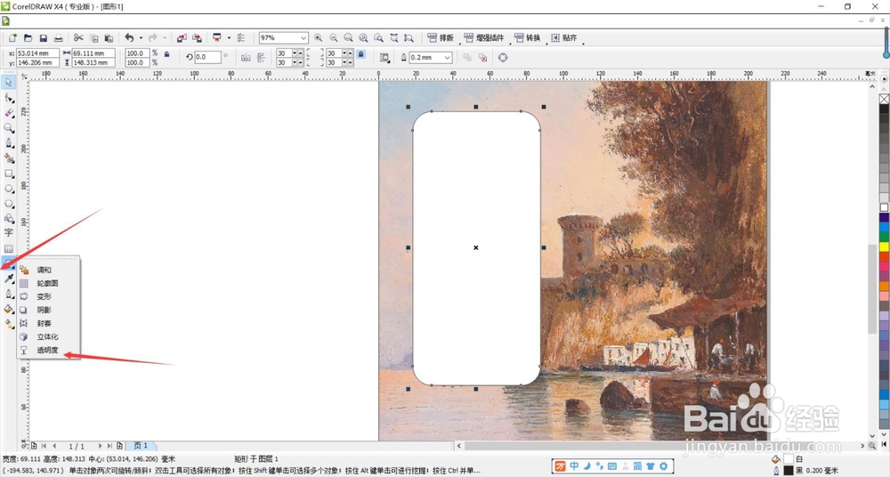Select the Outline pen tool in the toolbox
890x477 pixels.
tap(9, 294)
